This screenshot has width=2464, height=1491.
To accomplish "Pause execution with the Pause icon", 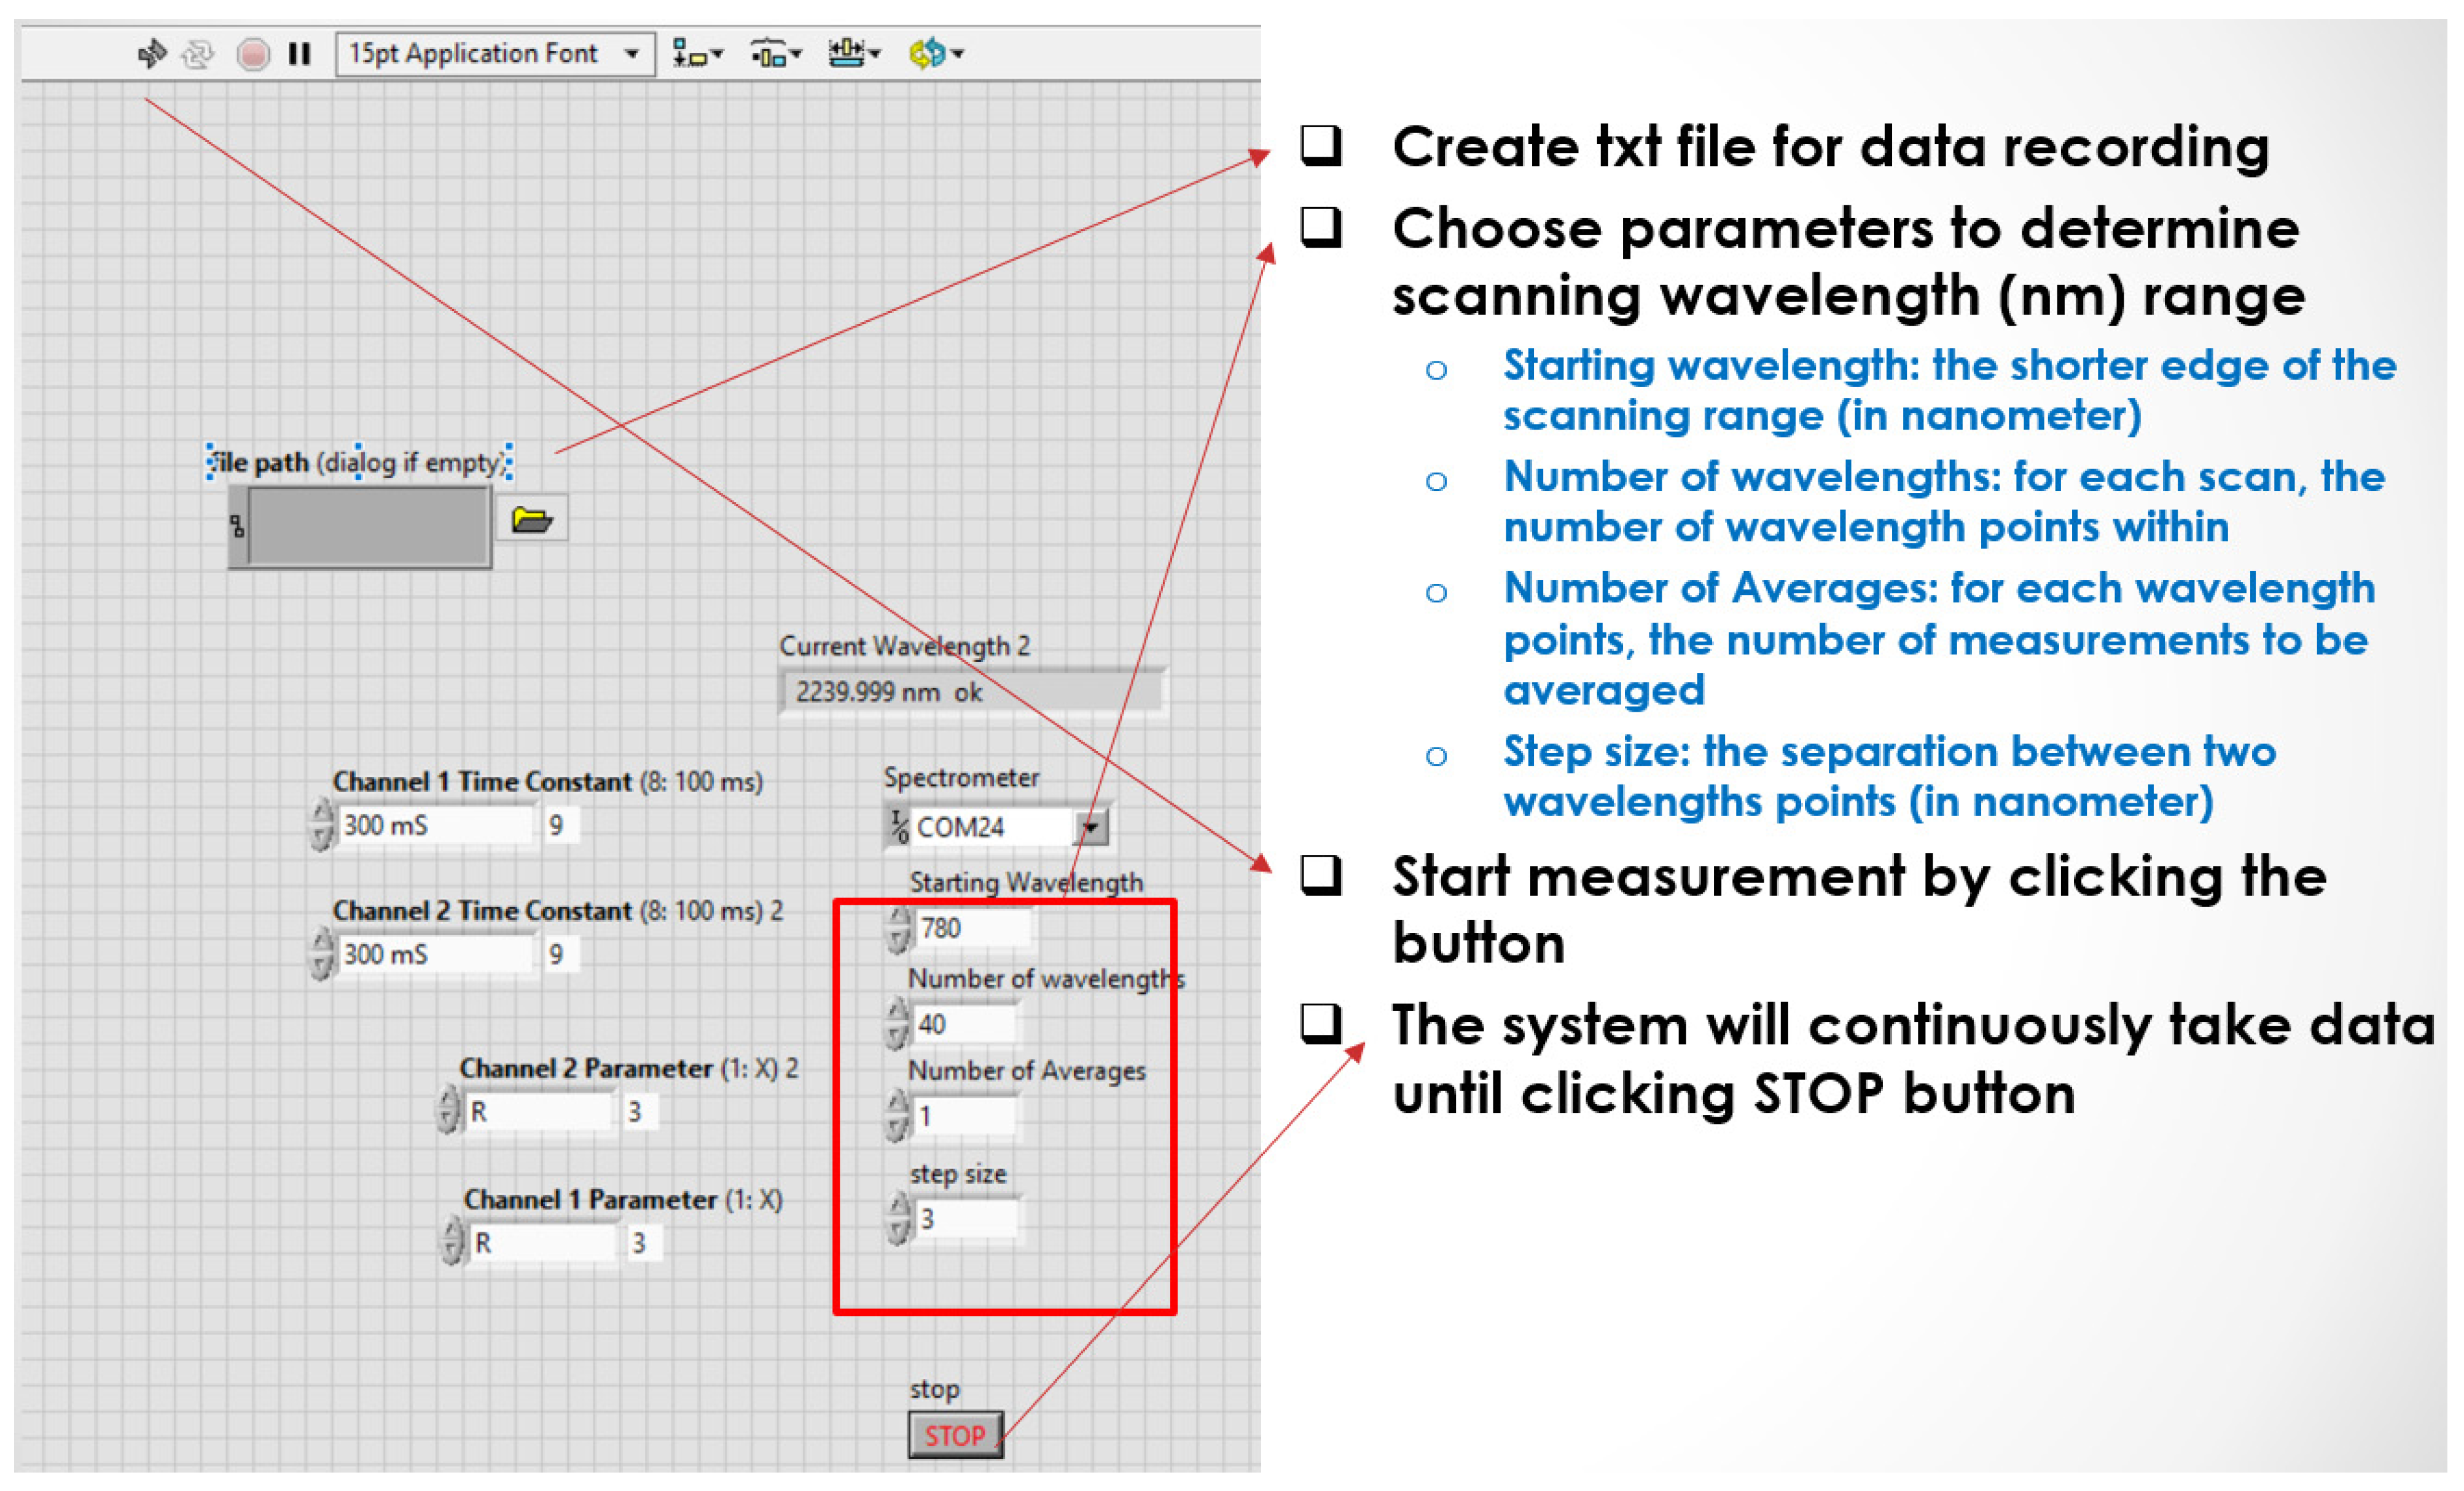I will point(299,53).
